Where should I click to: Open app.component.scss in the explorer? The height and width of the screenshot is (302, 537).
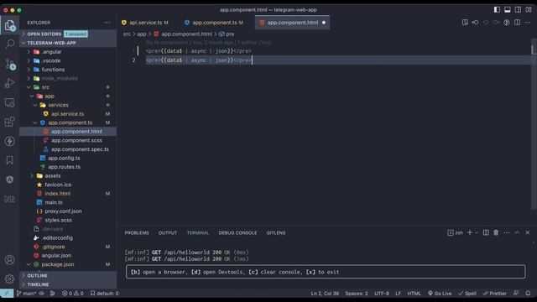click(76, 140)
